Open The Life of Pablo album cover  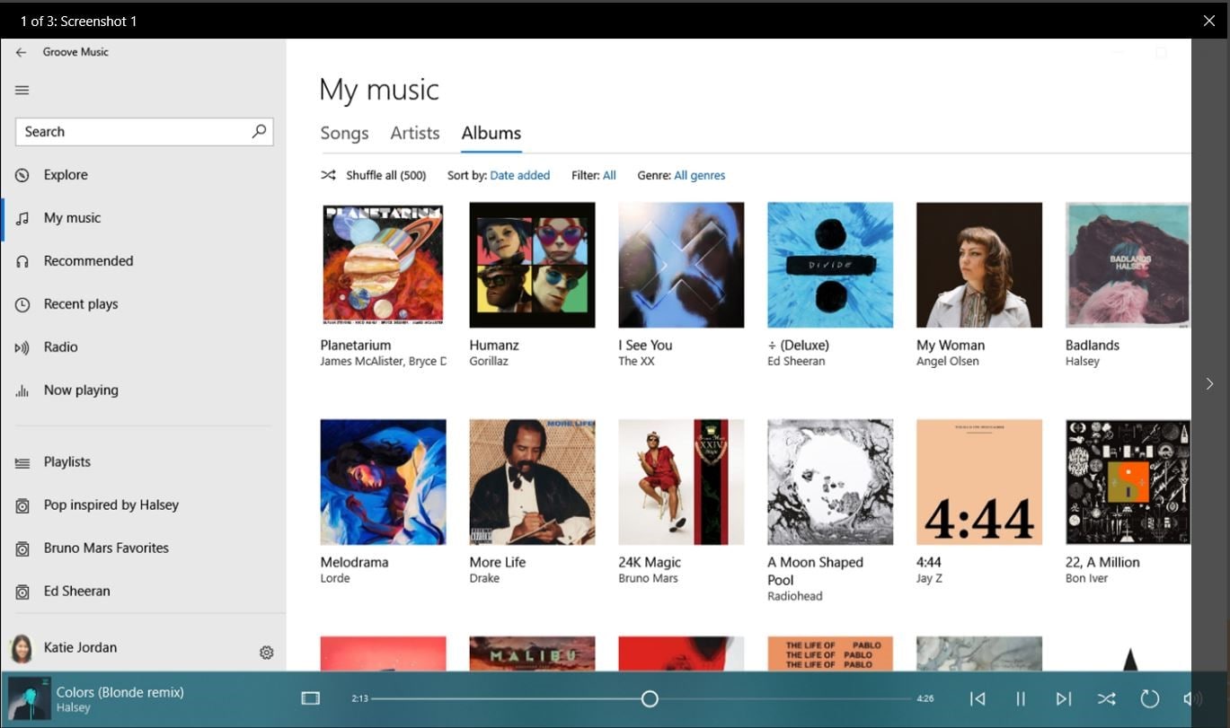point(831,653)
